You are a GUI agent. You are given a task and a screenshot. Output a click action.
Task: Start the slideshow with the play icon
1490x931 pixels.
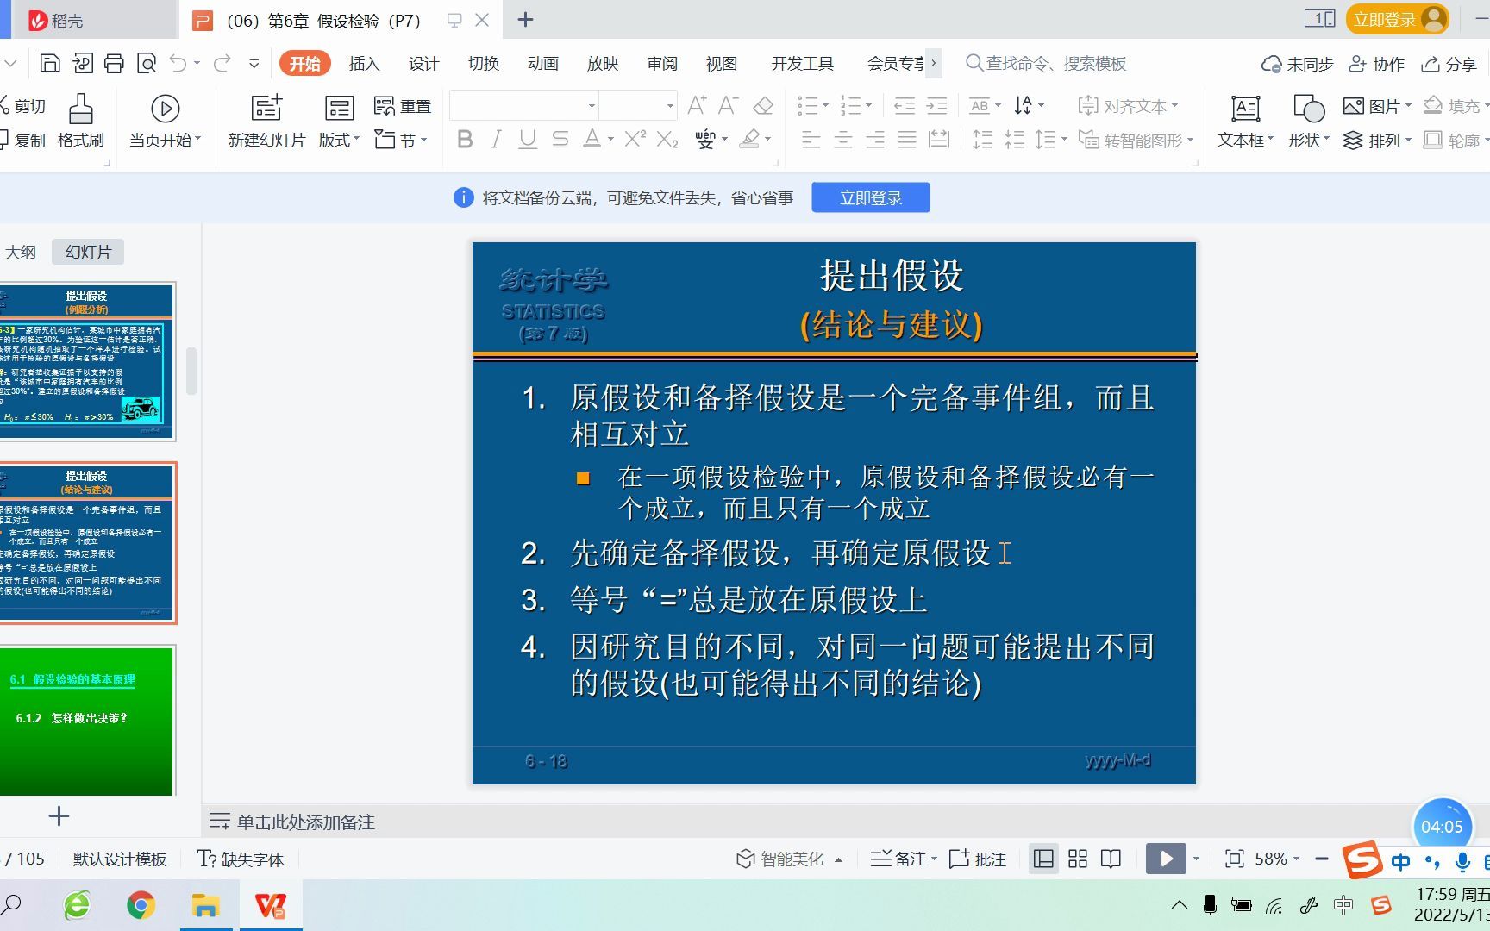pos(1167,859)
